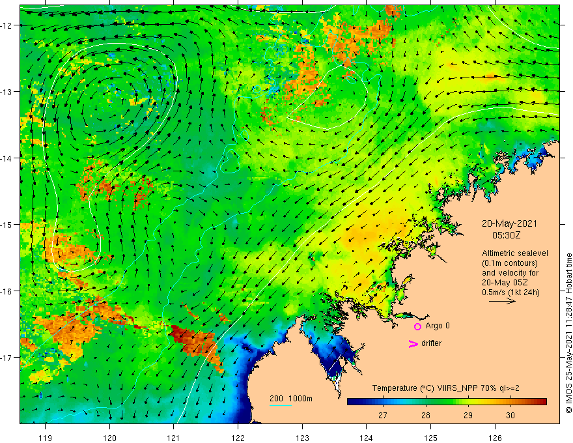573x443 pixels.
Task: Click the 'drifter' legend label
Action: [x=431, y=343]
